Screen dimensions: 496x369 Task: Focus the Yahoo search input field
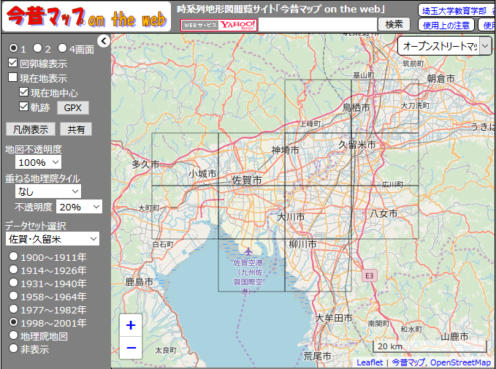(318, 25)
